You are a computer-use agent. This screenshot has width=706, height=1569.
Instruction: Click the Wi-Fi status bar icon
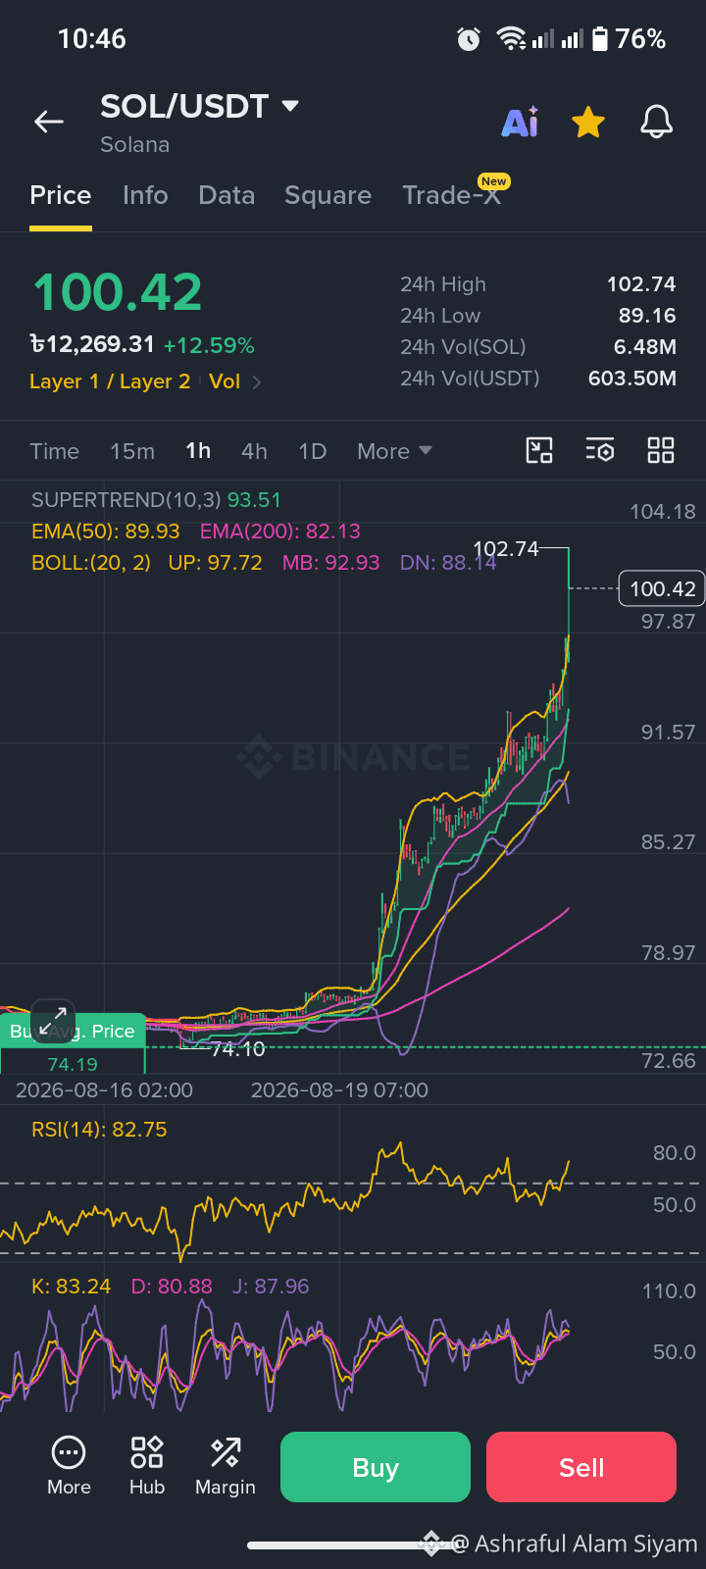pos(510,39)
